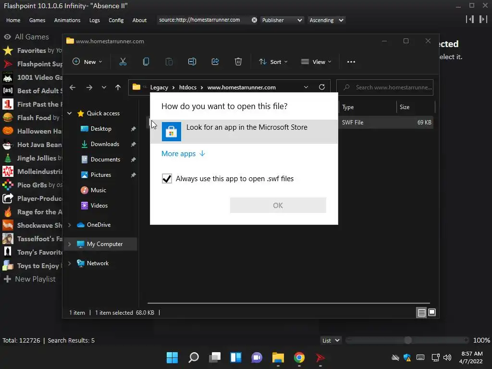Image resolution: width=492 pixels, height=369 pixels.
Task: Open the Ascending order dropdown
Action: (326, 20)
